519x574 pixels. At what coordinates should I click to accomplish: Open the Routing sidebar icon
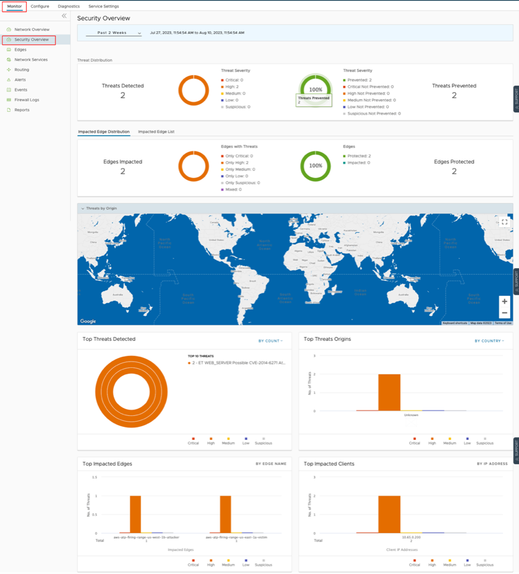(9, 70)
